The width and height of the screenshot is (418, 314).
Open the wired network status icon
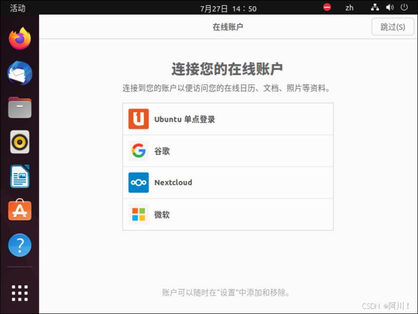click(375, 7)
